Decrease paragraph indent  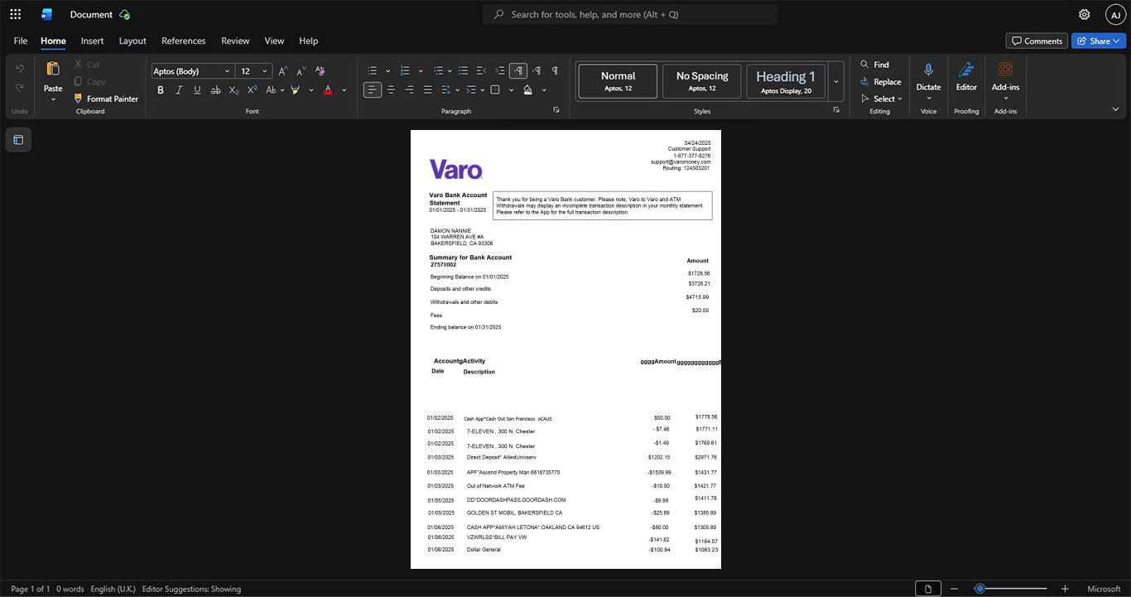pyautogui.click(x=482, y=70)
